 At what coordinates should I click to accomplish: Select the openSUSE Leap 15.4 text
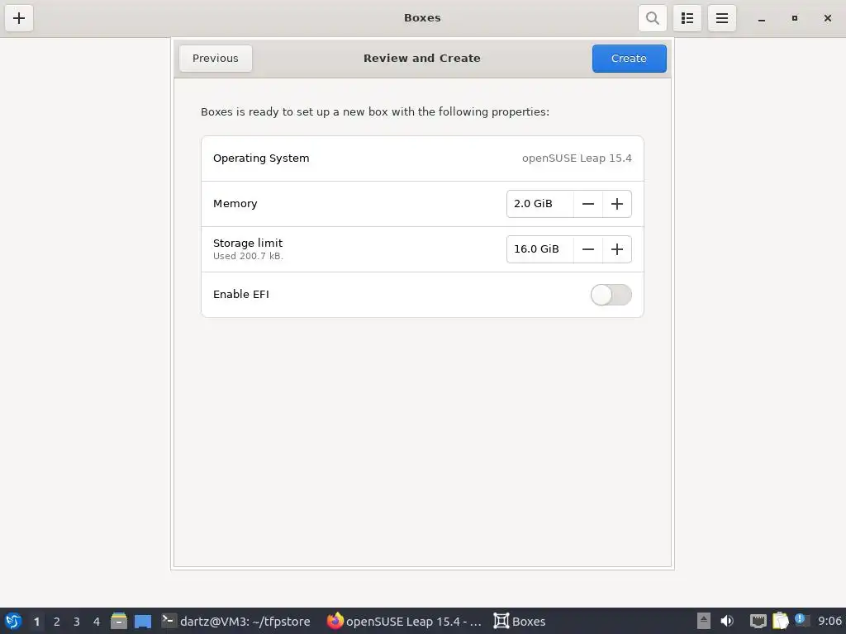577,158
